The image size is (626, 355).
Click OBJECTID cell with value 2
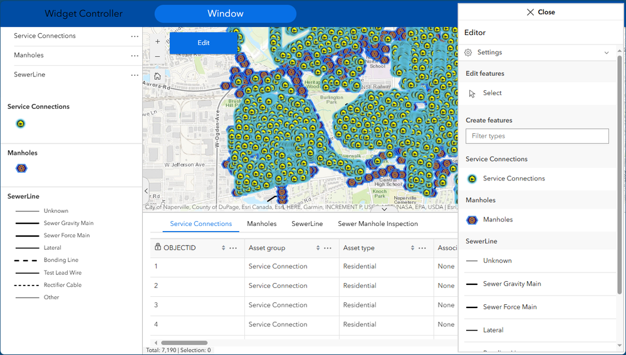[197, 286]
